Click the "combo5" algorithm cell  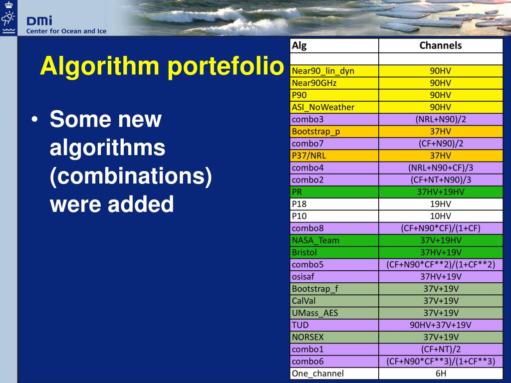[x=334, y=264]
